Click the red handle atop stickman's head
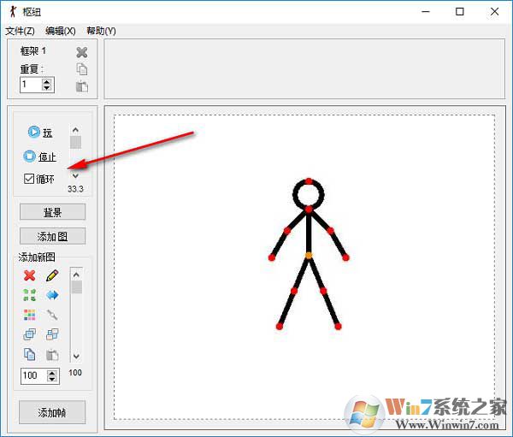Screen dimensions: 513x437 (309, 181)
